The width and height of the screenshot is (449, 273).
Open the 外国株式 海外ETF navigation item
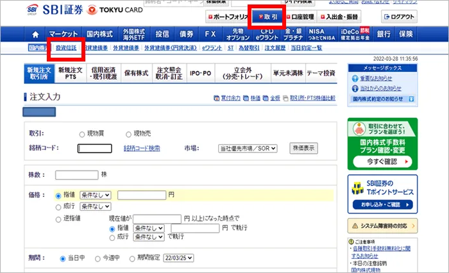pyautogui.click(x=134, y=34)
